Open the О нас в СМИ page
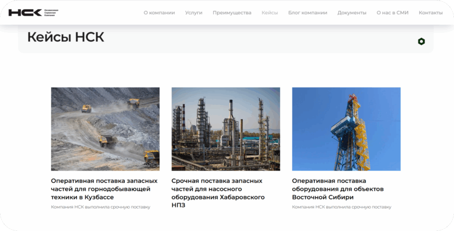This screenshot has width=454, height=231. pyautogui.click(x=392, y=13)
